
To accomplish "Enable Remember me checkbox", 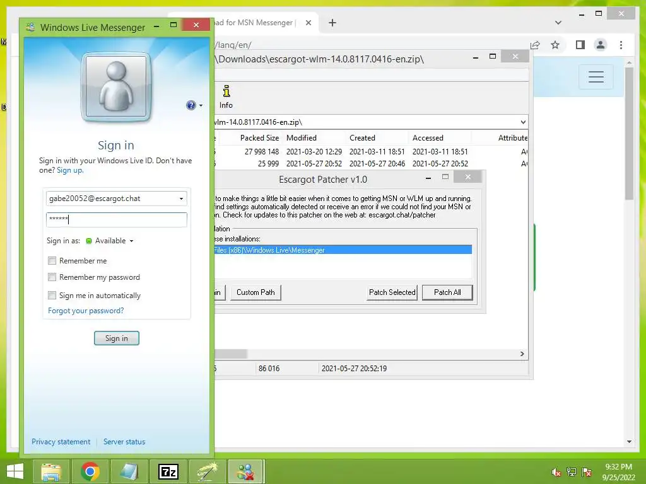I will tap(52, 260).
